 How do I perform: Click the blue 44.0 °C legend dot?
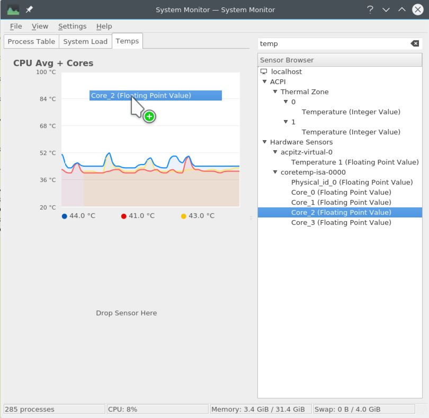coord(65,216)
